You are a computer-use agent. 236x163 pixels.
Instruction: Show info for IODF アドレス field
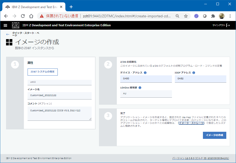[x=194, y=73]
